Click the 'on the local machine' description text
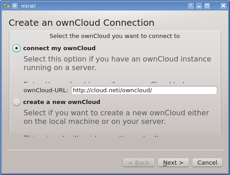230x175 pixels. (x=62, y=121)
